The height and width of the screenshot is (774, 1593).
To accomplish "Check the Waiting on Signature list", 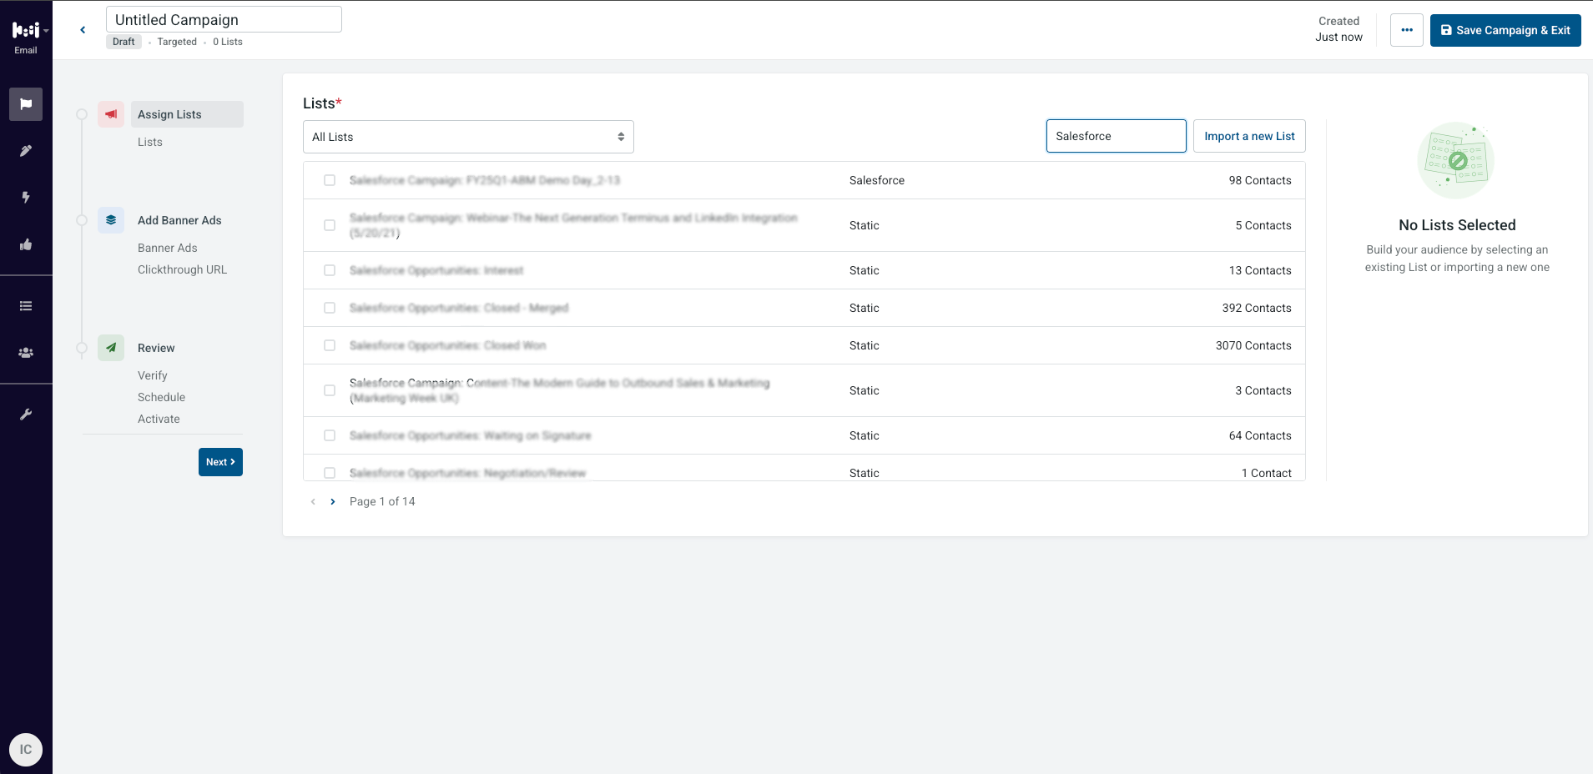I will point(330,435).
